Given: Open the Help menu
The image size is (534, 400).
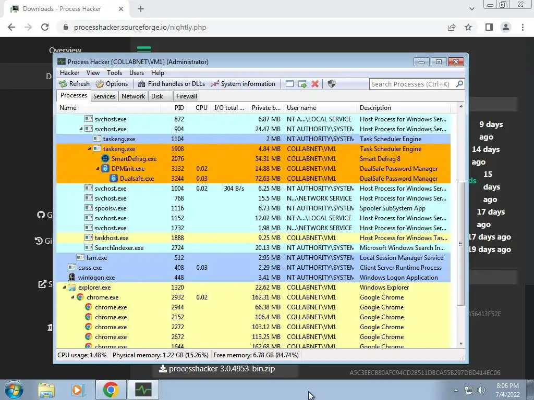Looking at the screenshot, I should [157, 73].
